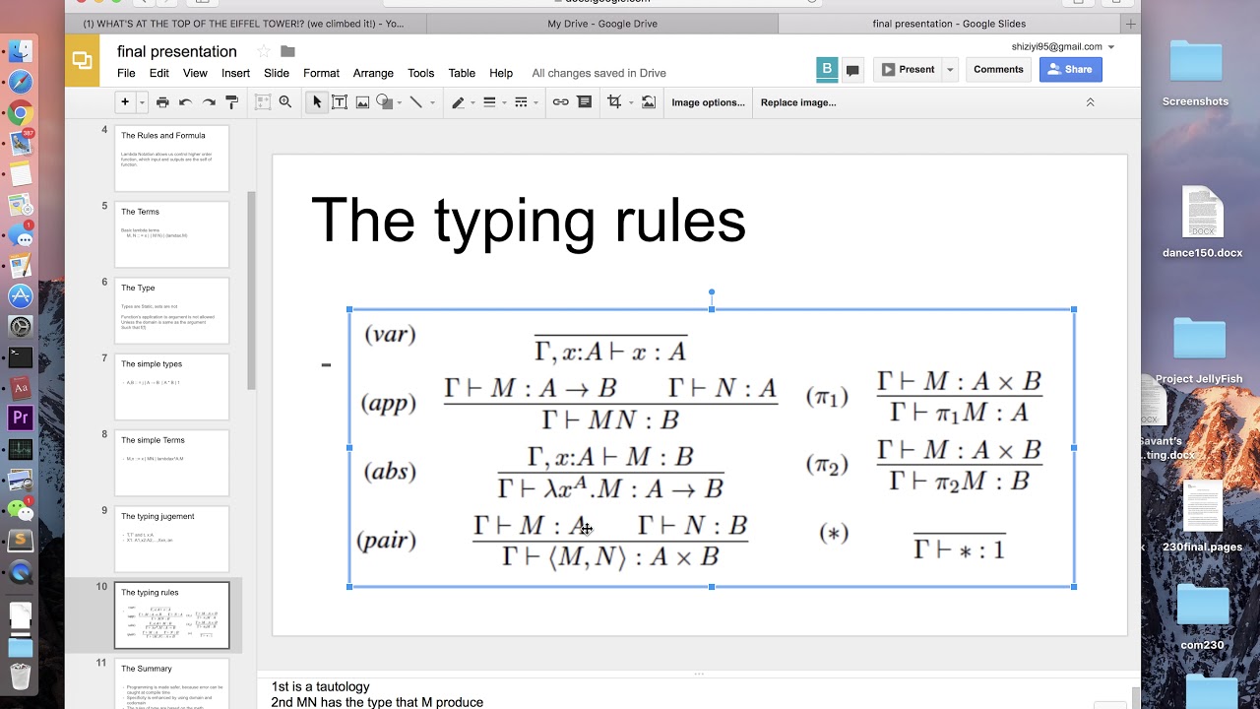This screenshot has width=1260, height=709.
Task: Click the insert comment toolbar icon
Action: [584, 101]
